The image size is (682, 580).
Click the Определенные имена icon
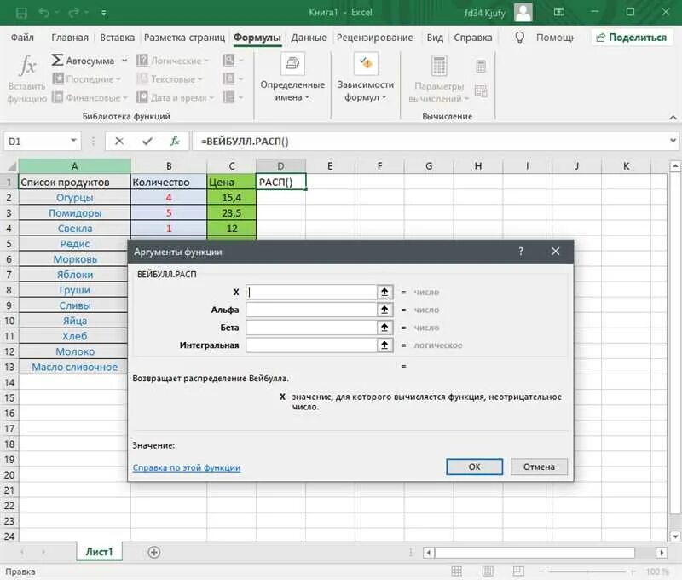click(292, 64)
